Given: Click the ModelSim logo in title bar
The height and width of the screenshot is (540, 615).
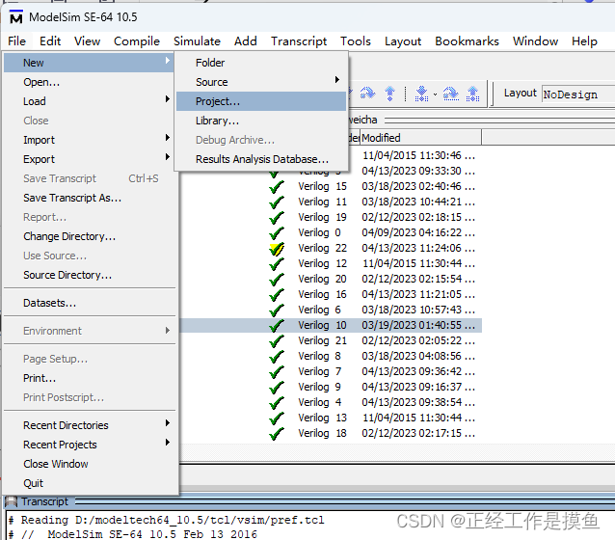Looking at the screenshot, I should (16, 17).
